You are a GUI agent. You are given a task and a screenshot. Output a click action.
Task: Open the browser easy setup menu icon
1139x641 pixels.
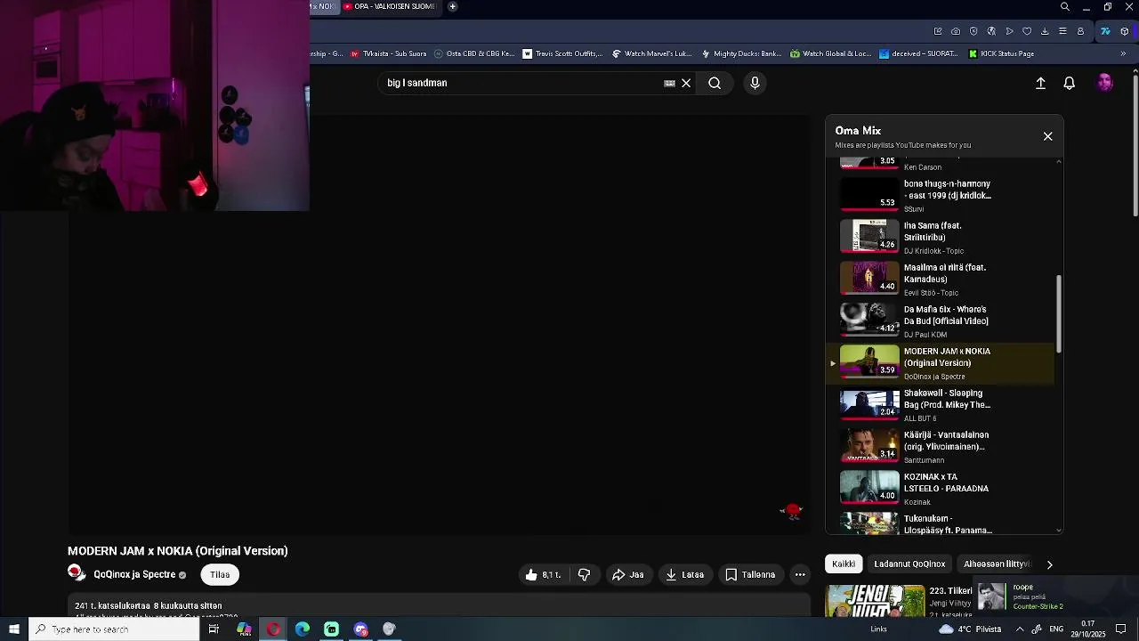click(x=1062, y=31)
